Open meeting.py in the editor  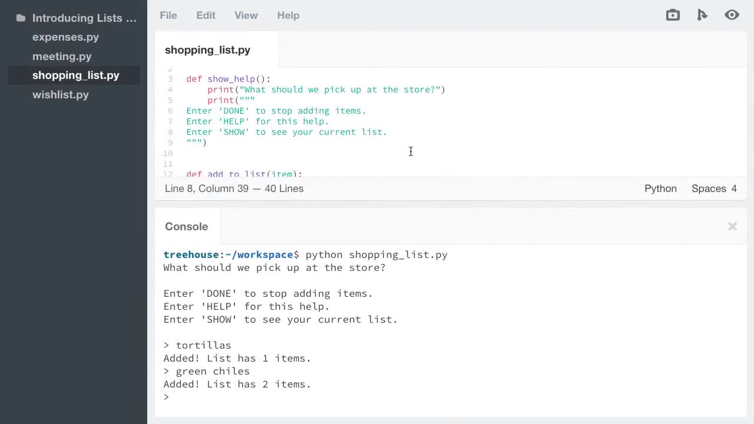pyautogui.click(x=62, y=57)
